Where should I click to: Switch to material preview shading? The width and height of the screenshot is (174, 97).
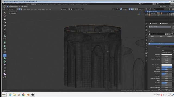[135, 9]
